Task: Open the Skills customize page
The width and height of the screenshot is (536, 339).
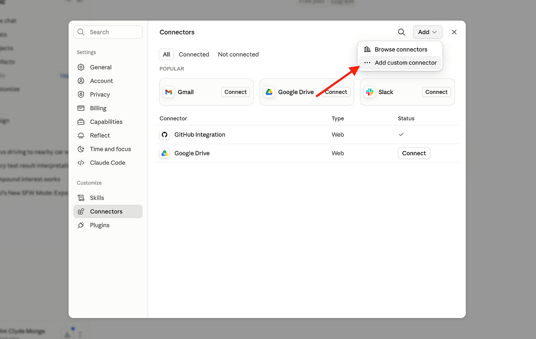Action: [x=108, y=198]
